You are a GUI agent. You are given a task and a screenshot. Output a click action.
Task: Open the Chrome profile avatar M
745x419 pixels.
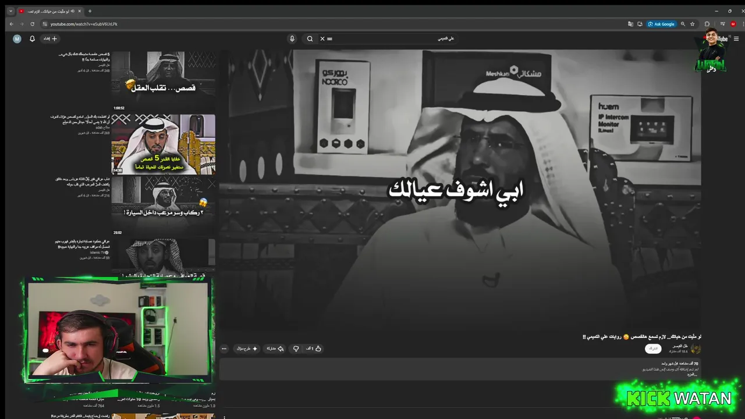733,24
